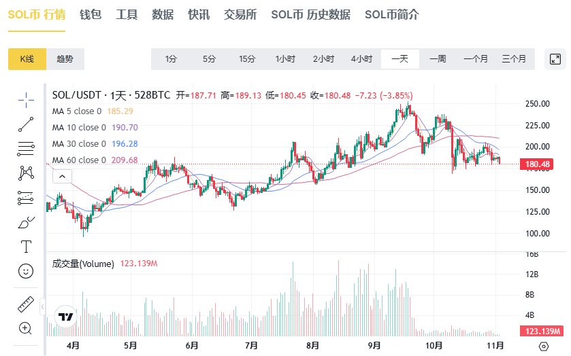Select the XABCD pattern tool
Screen dimensions: 571x356
(x=26, y=173)
